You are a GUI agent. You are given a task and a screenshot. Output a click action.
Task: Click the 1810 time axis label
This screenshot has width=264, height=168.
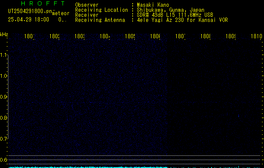coord(256,36)
